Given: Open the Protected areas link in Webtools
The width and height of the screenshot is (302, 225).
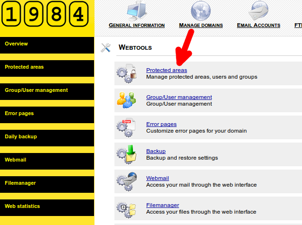Looking at the screenshot, I should point(166,70).
